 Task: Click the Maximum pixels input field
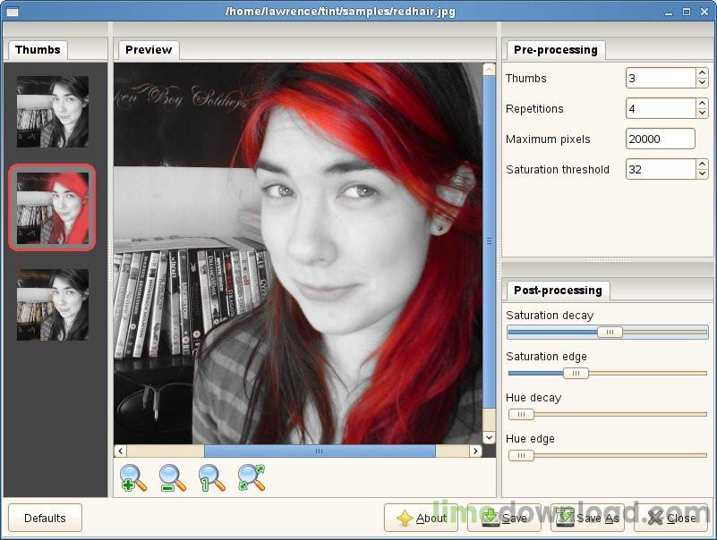coord(660,139)
